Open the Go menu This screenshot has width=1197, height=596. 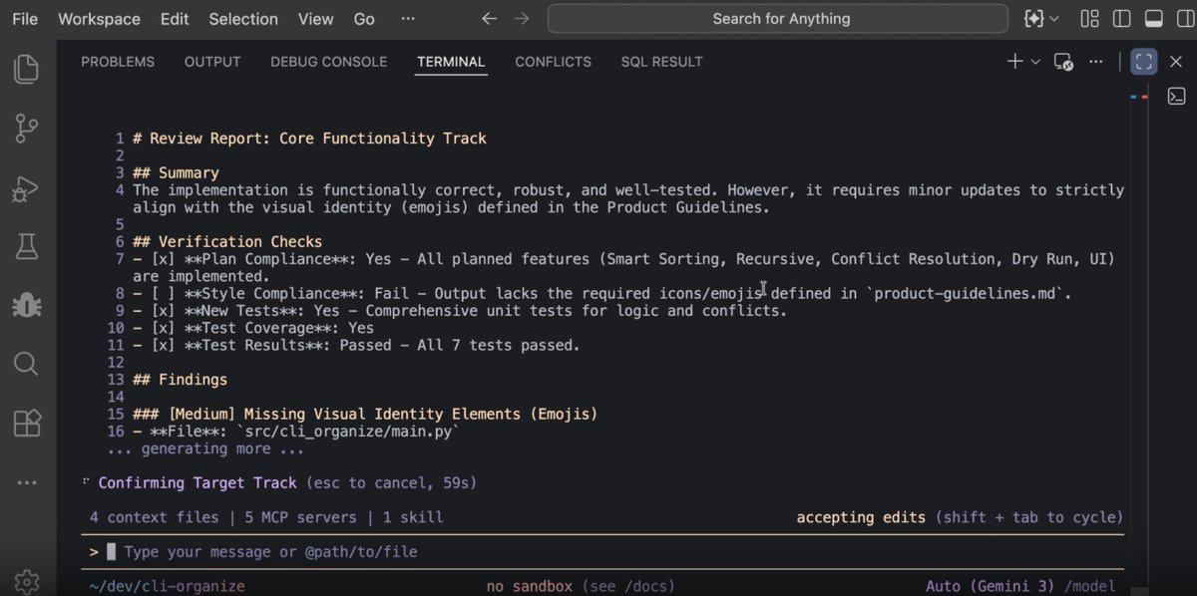click(x=364, y=19)
